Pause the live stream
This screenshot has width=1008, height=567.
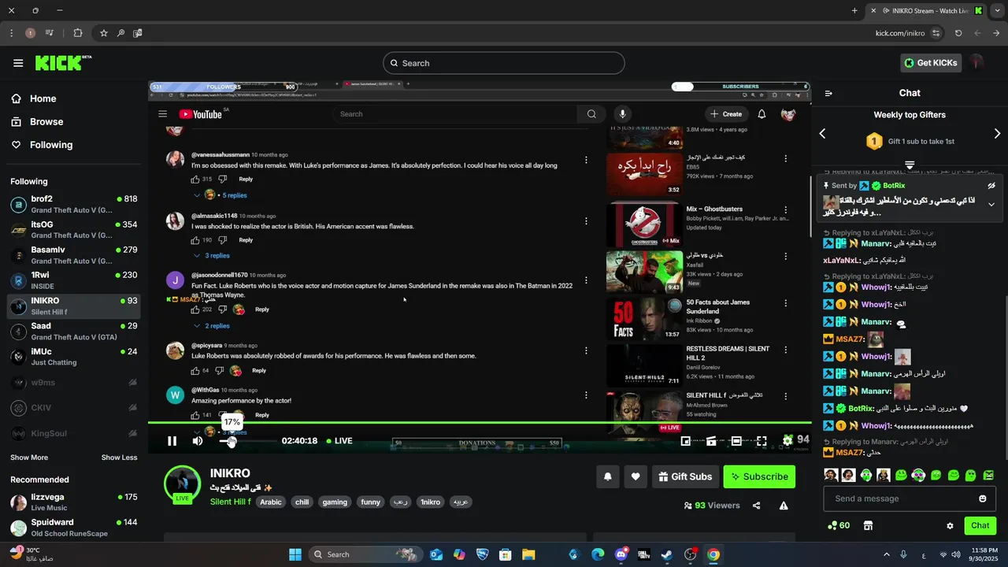(172, 441)
